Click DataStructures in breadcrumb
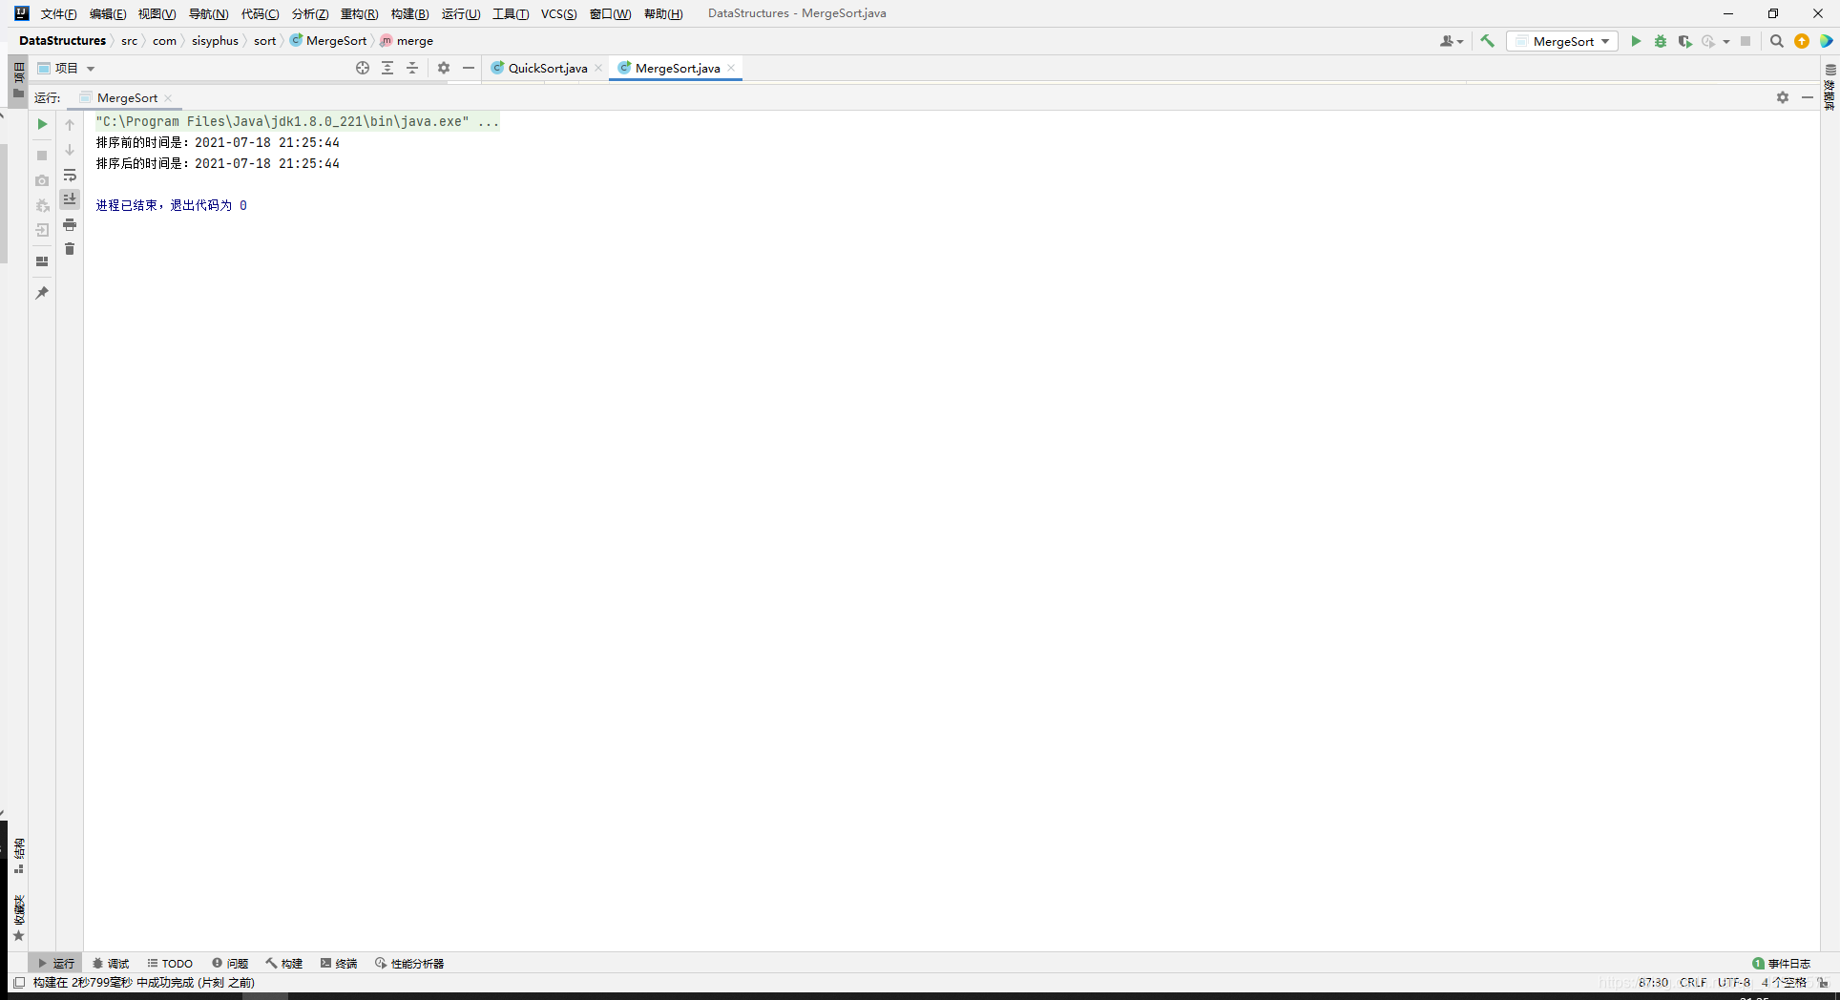 point(62,40)
